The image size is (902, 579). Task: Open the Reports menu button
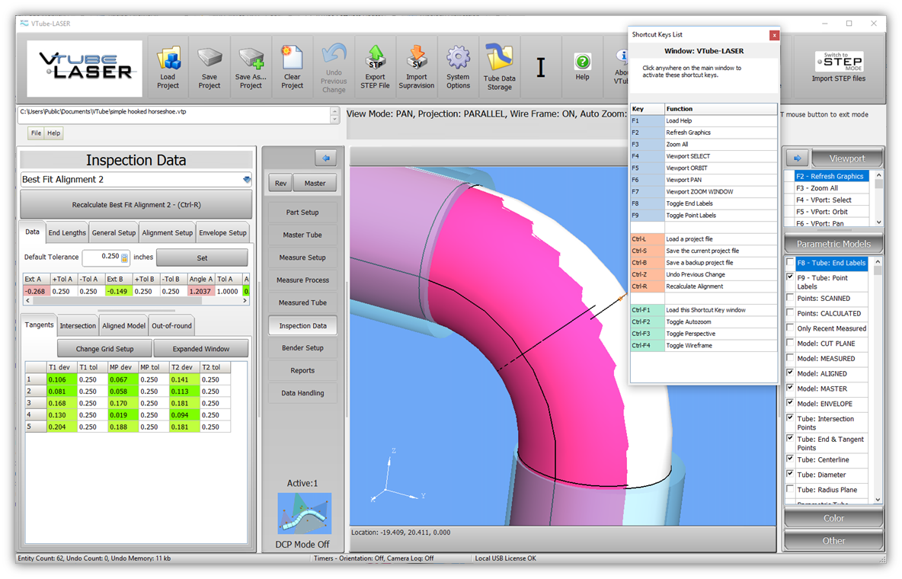[x=302, y=371]
